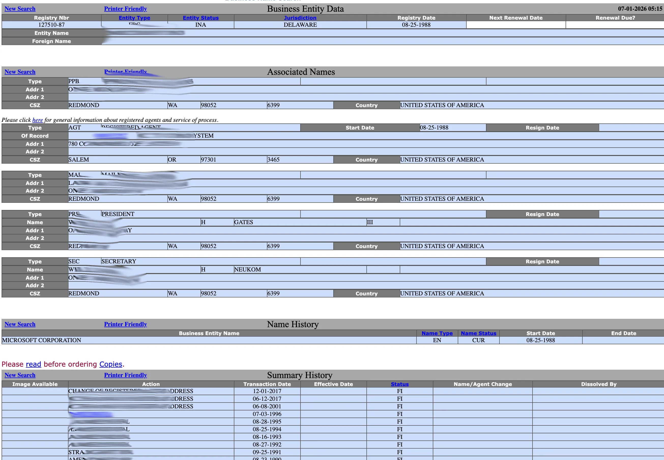Select transaction date 07-03-1996
664x460 pixels.
267,414
